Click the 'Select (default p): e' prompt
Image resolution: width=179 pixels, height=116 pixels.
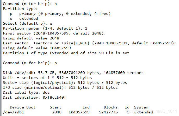(x=28, y=24)
